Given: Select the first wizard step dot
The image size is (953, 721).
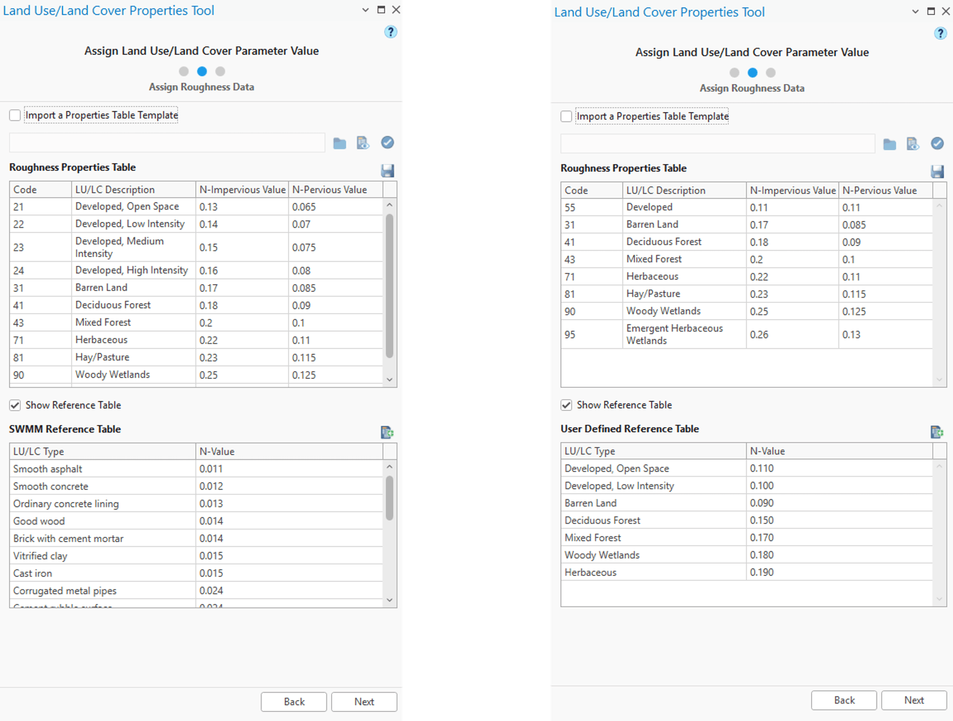Looking at the screenshot, I should point(184,71).
